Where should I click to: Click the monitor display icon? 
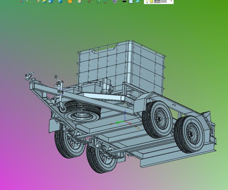click(115, 2)
